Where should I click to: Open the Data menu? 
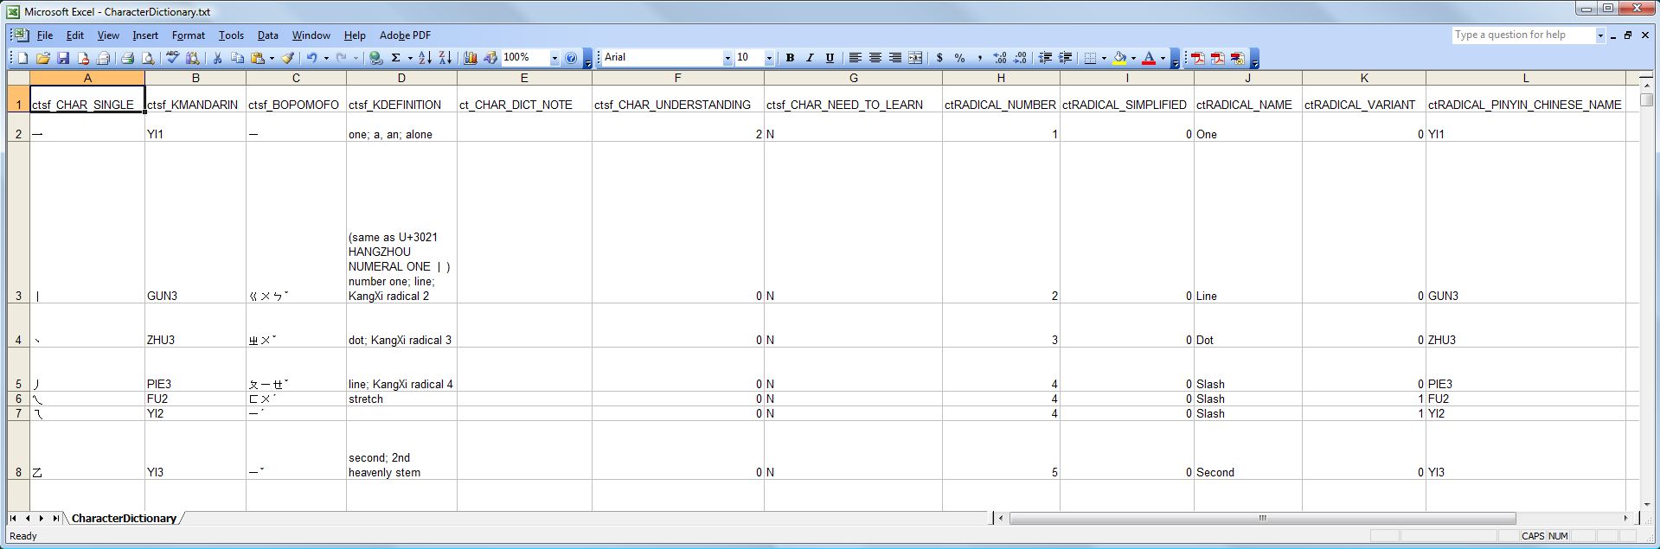coord(268,35)
